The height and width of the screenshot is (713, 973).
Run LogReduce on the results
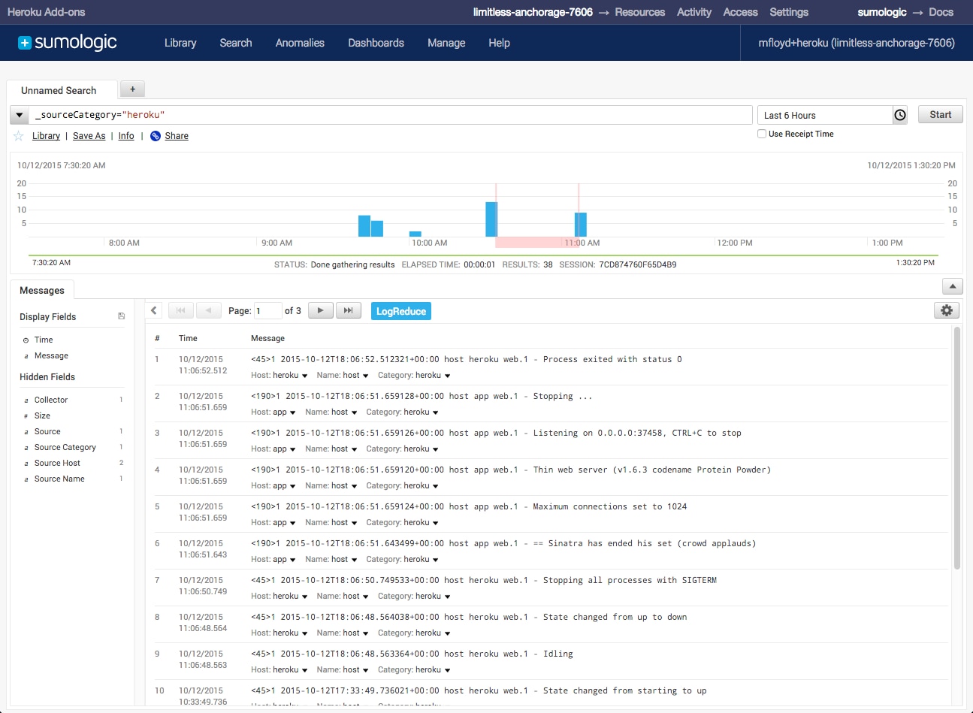click(x=400, y=310)
